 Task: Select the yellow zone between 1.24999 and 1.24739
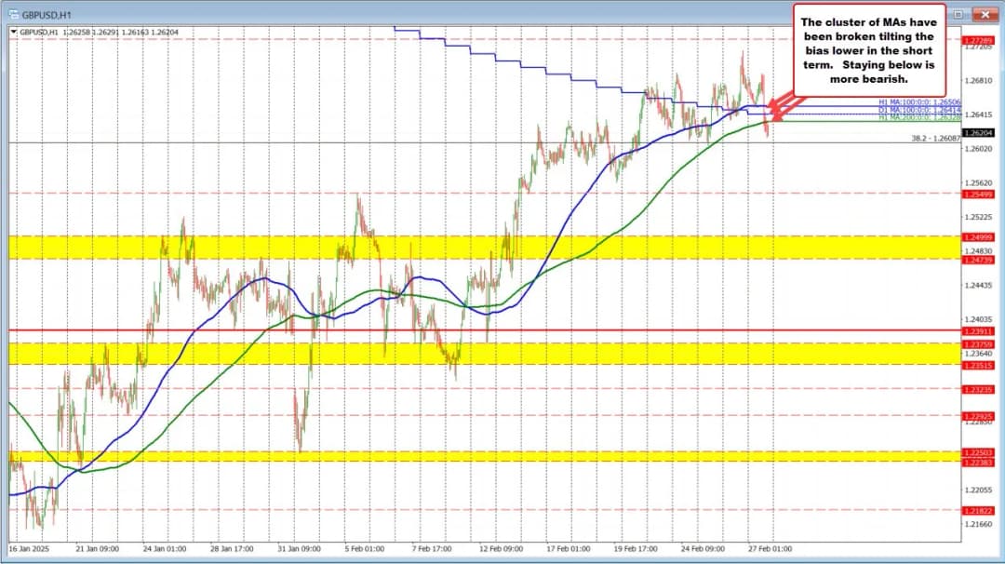coord(465,247)
